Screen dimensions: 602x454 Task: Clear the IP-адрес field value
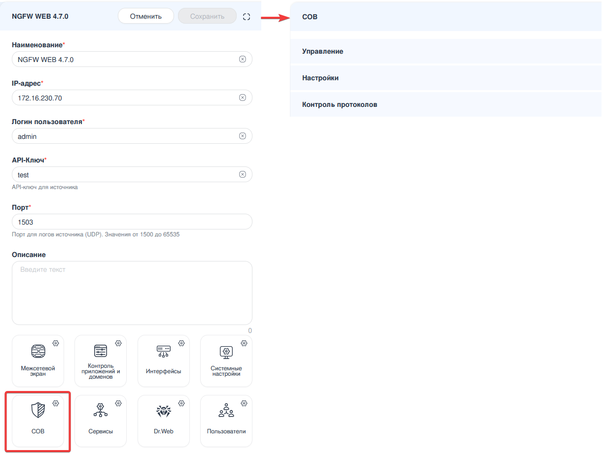(243, 98)
